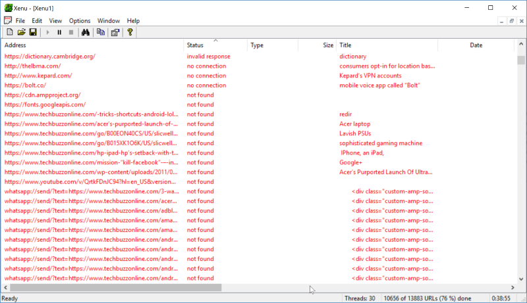
Task: Click the horizontal scrollbar right arrow
Action: coord(513,288)
